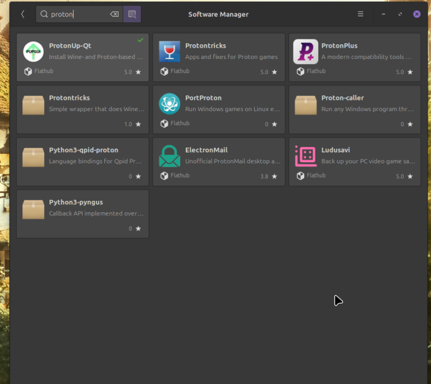The width and height of the screenshot is (431, 384).
Task: Click 'Language bindings for Qpid' description
Action: click(95, 161)
